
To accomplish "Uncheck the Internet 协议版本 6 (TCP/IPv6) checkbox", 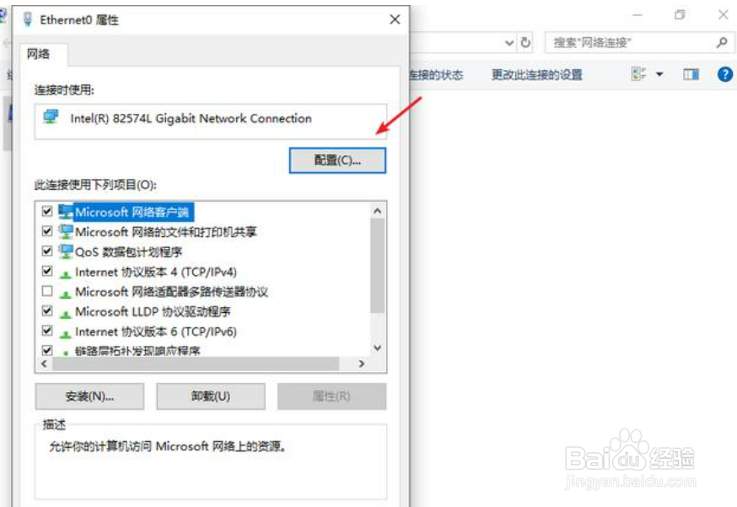I will (x=47, y=331).
